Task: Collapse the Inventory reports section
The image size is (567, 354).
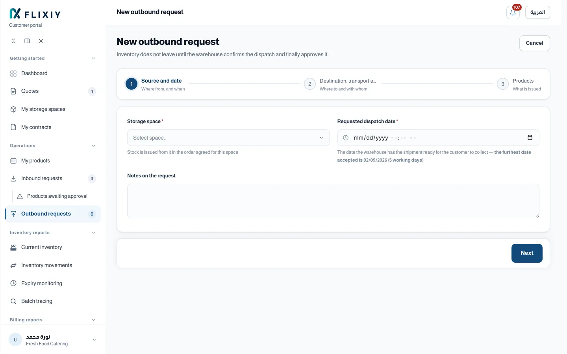Action: click(x=93, y=233)
